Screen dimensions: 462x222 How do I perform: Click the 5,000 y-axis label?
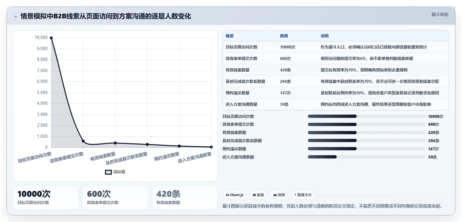click(42, 92)
